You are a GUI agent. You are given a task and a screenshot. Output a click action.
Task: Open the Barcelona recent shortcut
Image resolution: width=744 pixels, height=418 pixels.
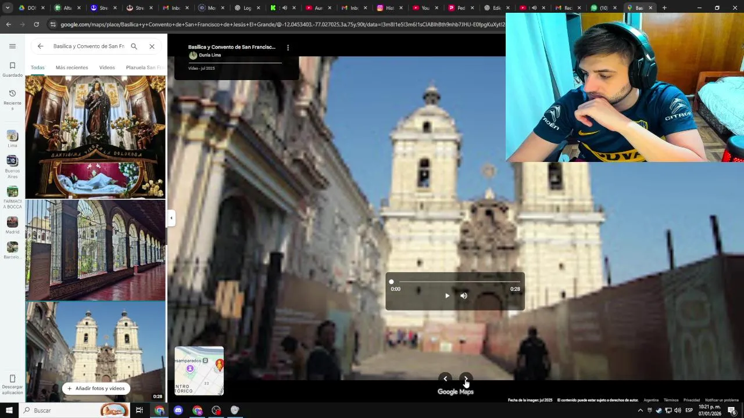click(x=12, y=251)
